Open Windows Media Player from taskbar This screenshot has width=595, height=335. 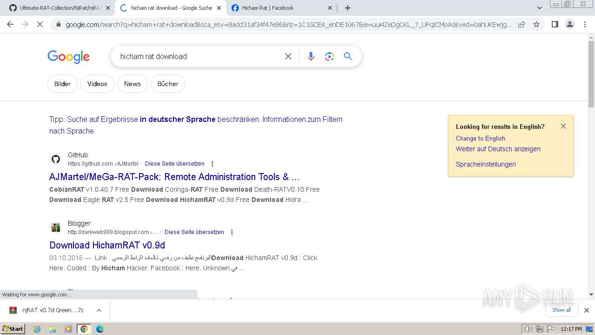pyautogui.click(x=68, y=329)
